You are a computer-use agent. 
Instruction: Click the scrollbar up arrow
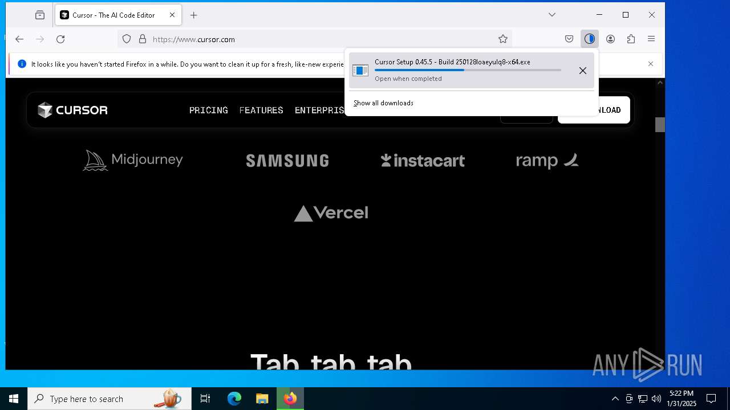pos(660,83)
